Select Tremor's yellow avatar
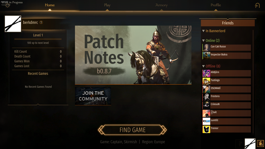The height and width of the screenshot is (149, 265). click(206, 129)
